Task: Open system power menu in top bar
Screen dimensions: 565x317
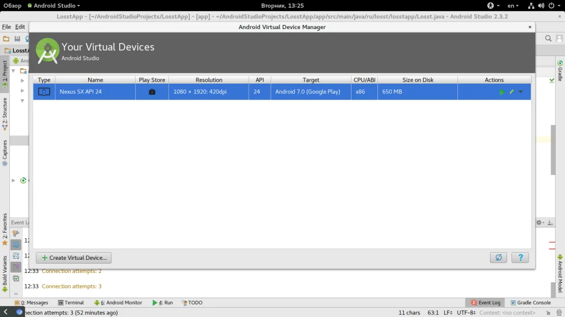Action: [x=554, y=6]
